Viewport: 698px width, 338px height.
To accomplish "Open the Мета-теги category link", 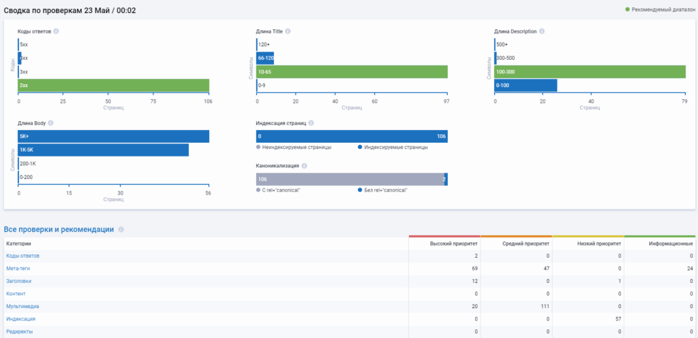I will [20, 268].
